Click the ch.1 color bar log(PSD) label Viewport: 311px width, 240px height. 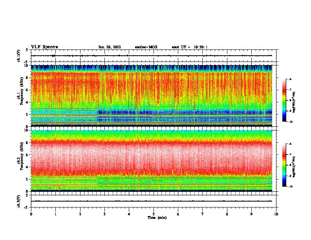click(x=294, y=102)
